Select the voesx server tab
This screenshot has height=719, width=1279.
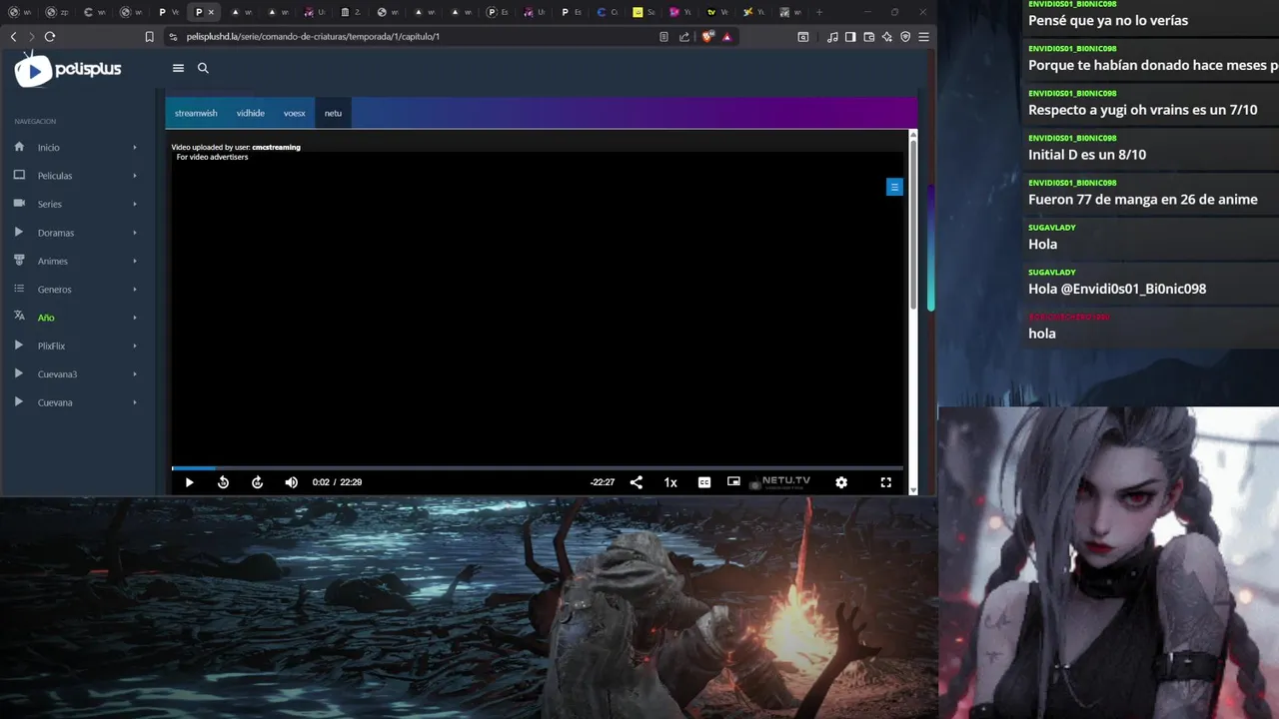(x=294, y=113)
